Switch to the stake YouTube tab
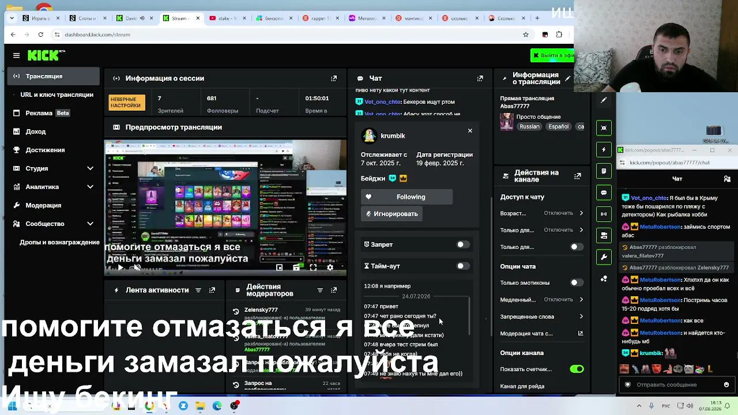 click(227, 18)
